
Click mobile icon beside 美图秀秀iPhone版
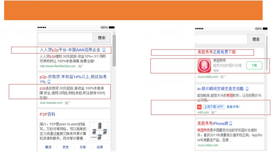(x=231, y=123)
